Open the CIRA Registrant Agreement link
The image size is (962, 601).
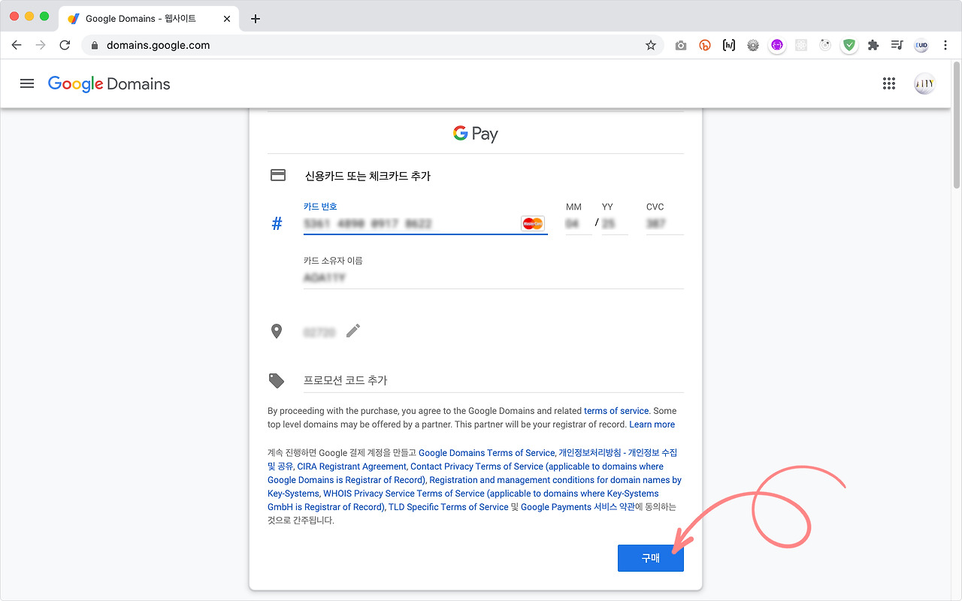click(351, 467)
